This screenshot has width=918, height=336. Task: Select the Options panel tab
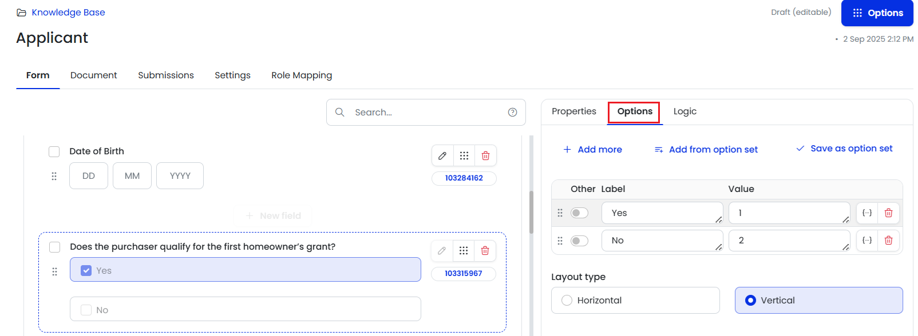point(635,111)
